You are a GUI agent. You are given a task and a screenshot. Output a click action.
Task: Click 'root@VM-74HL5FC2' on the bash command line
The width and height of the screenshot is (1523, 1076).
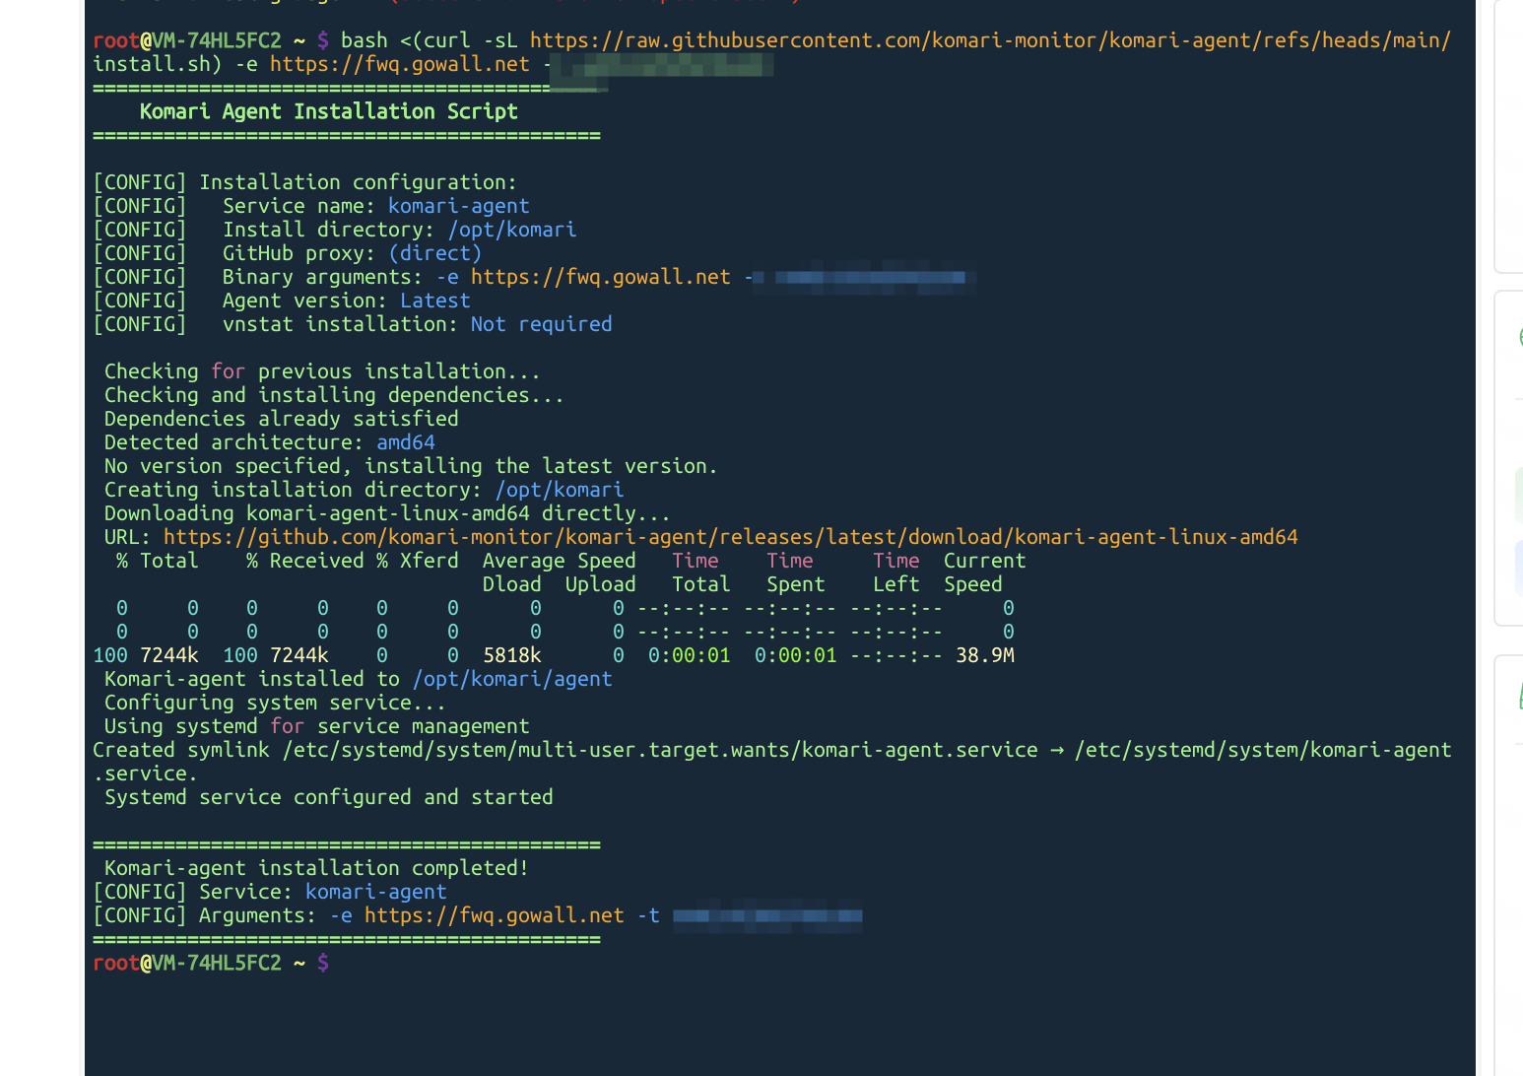pos(187,40)
